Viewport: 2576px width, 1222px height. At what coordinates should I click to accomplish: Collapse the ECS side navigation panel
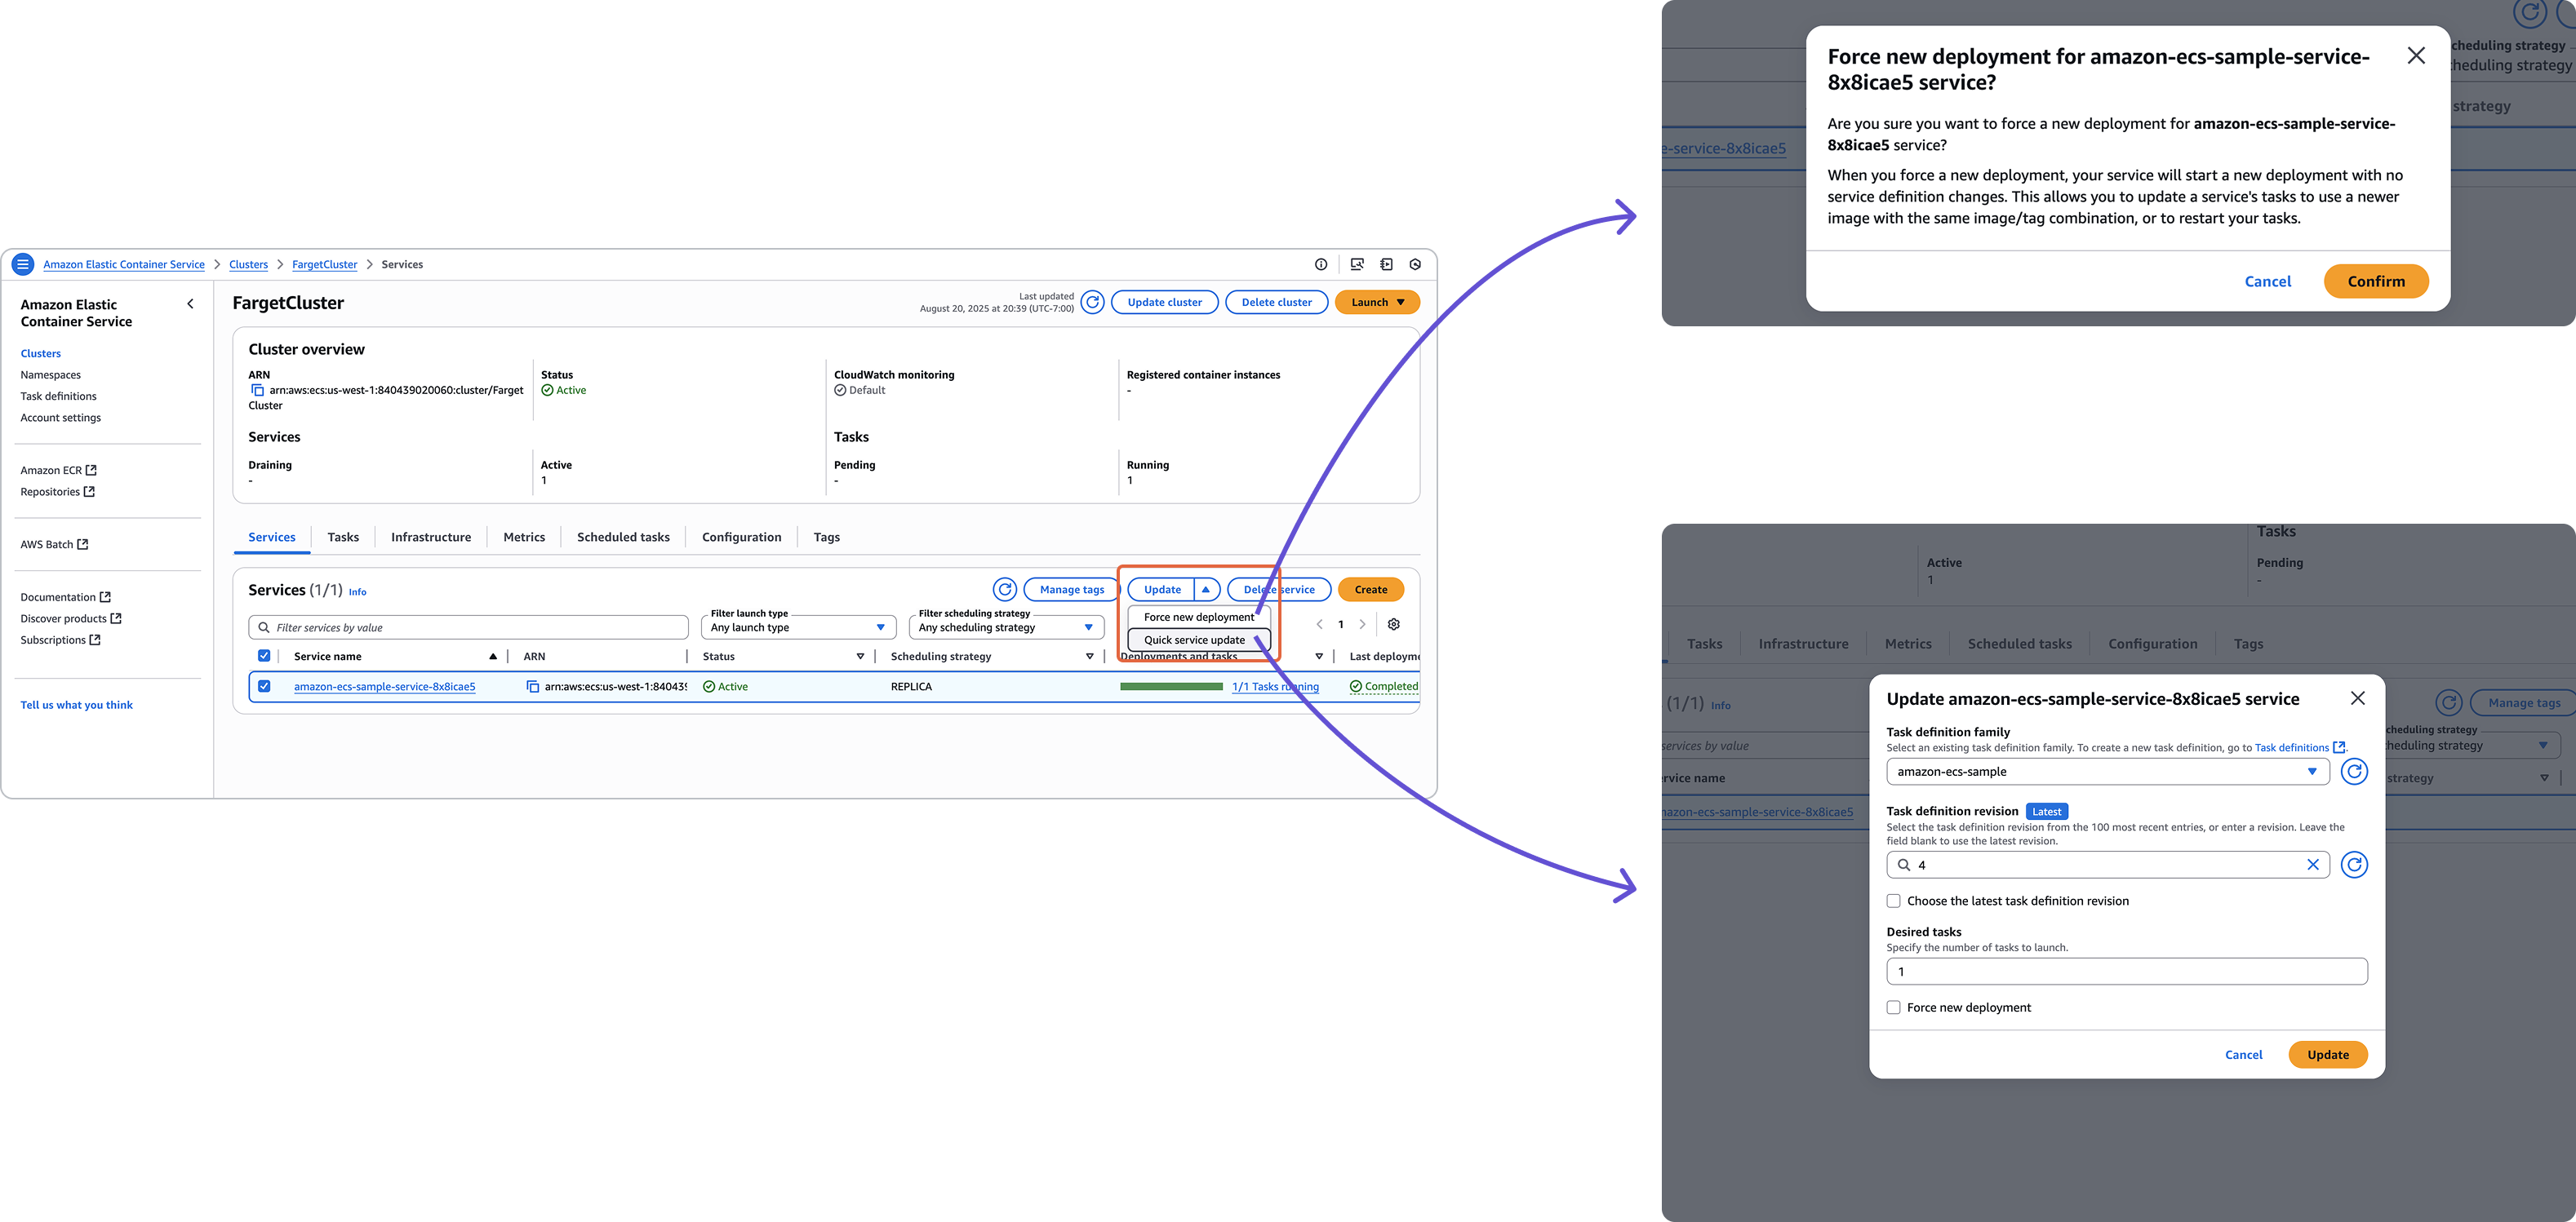tap(190, 303)
